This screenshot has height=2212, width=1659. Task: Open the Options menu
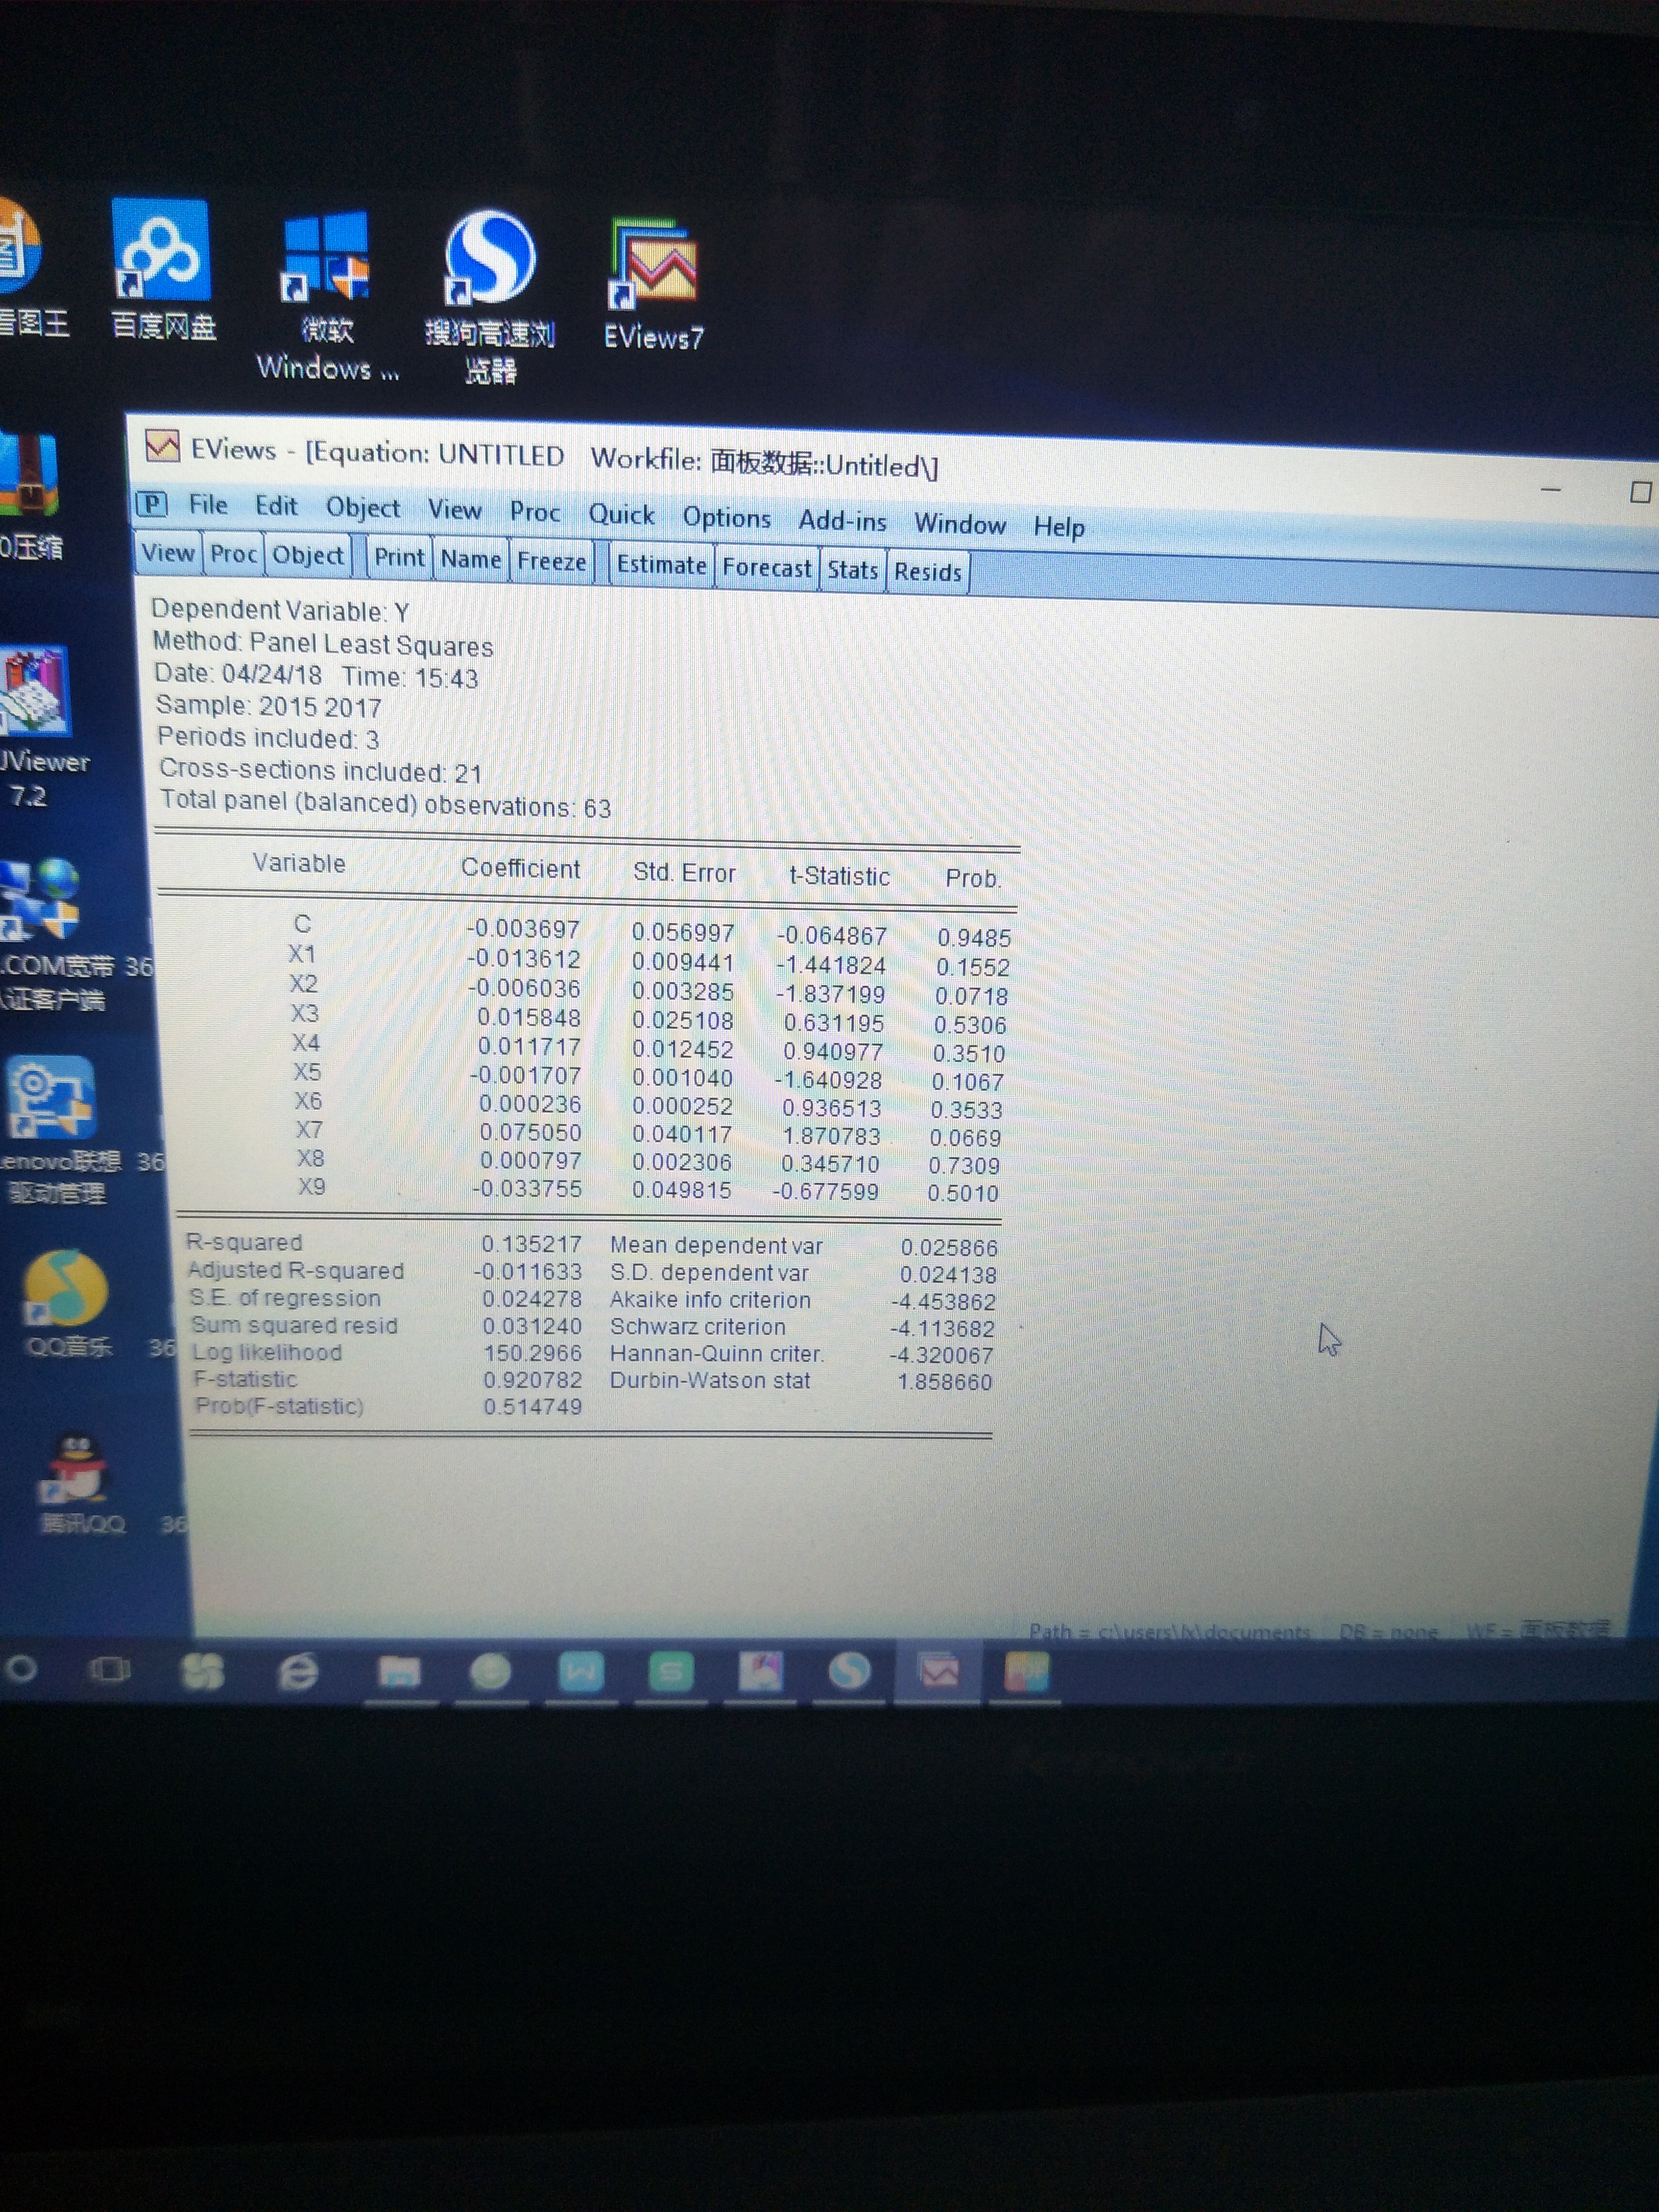pos(726,518)
